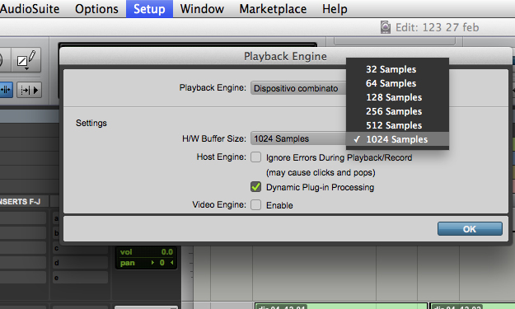Click the Playback Engine dialog title
Screen dimensions: 515x309
click(285, 57)
